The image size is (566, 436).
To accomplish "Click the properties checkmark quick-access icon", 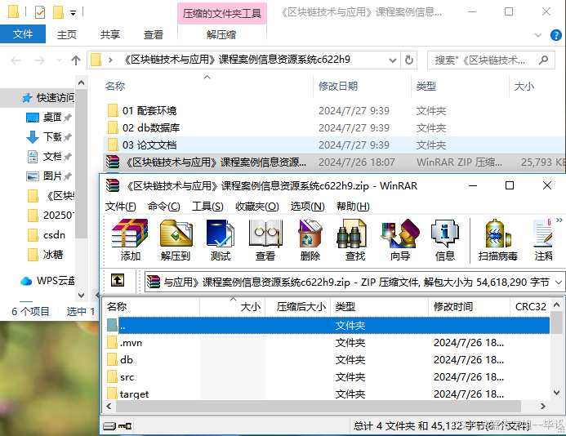I will click(40, 12).
